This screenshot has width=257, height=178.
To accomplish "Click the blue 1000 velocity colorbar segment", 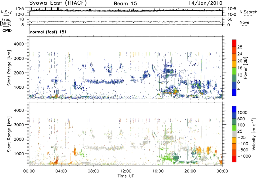I will [x=234, y=109].
